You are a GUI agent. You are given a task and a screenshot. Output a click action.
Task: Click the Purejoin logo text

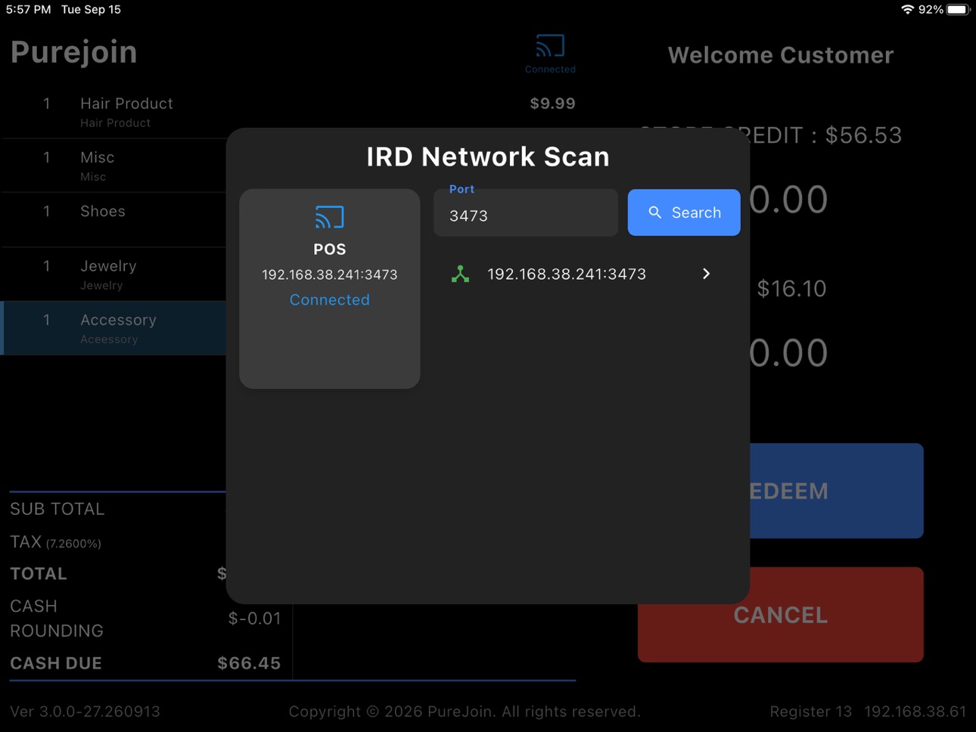74,53
